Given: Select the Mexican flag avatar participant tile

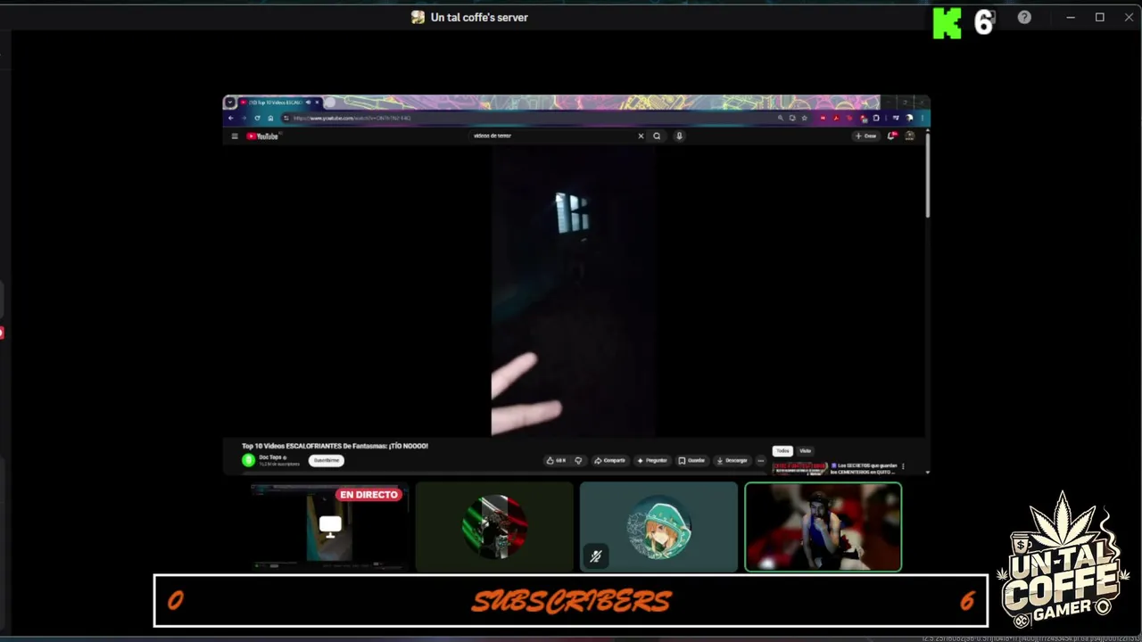Looking at the screenshot, I should click(494, 526).
